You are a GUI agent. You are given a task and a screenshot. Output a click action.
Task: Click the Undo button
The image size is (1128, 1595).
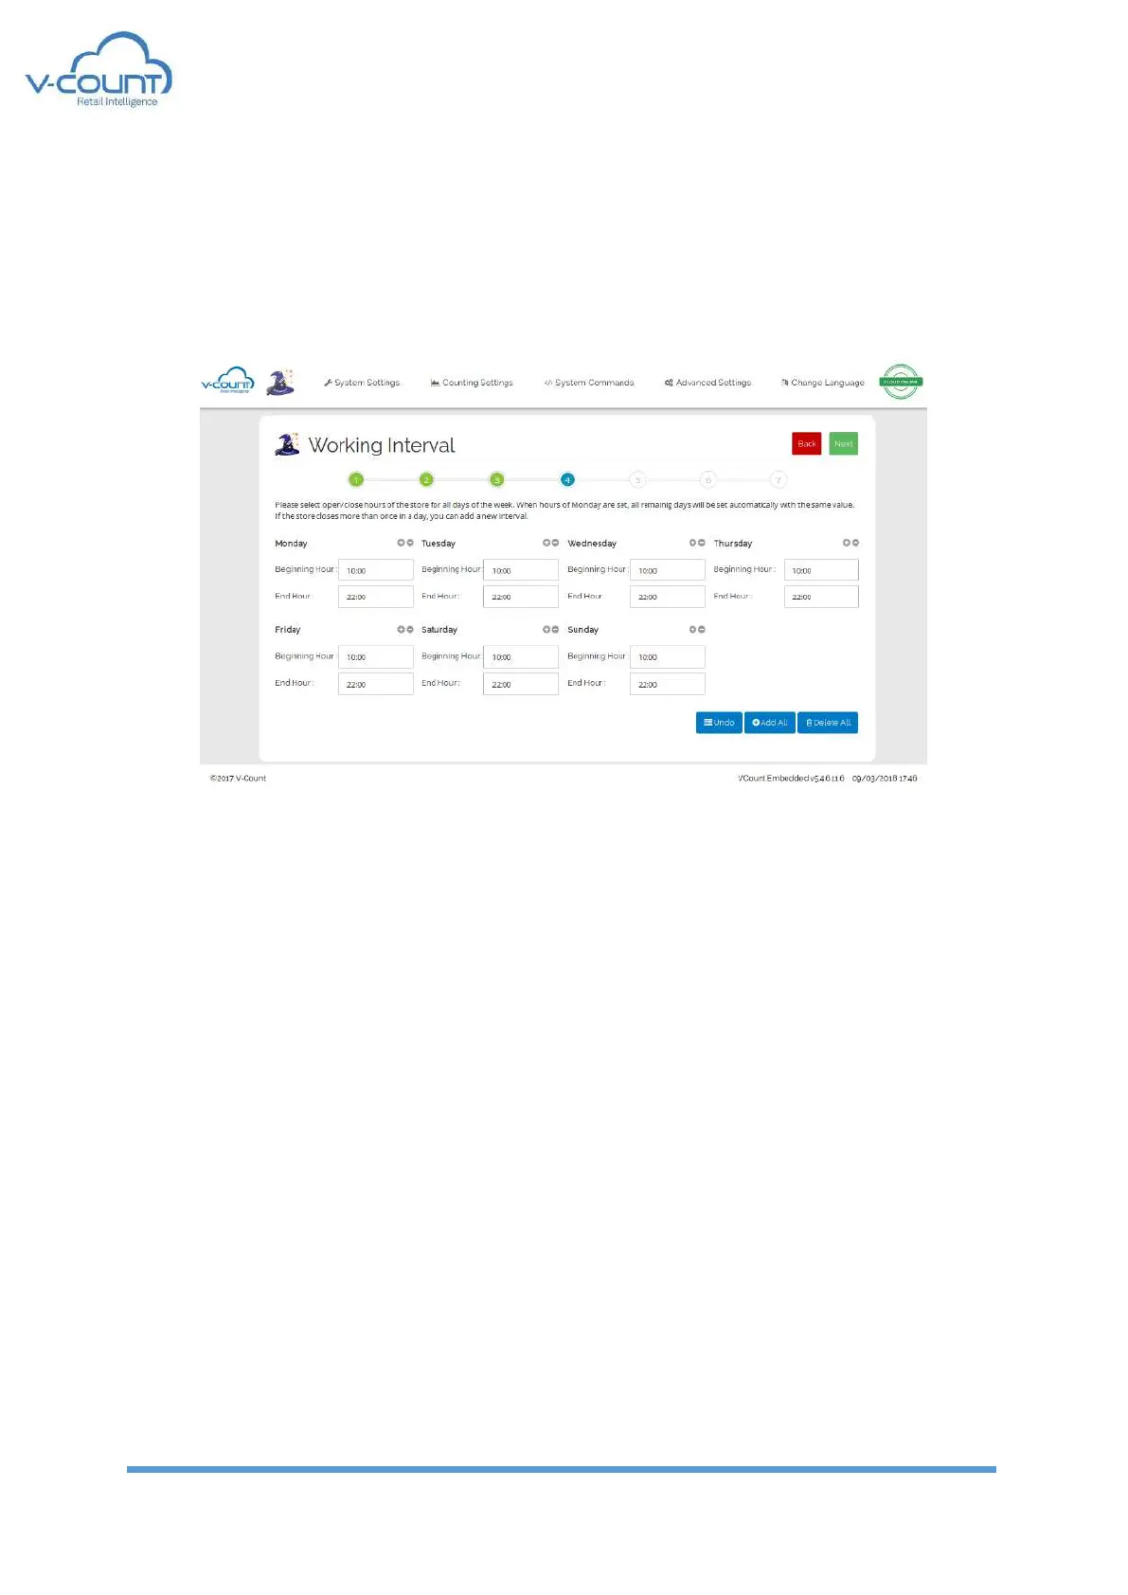coord(719,723)
